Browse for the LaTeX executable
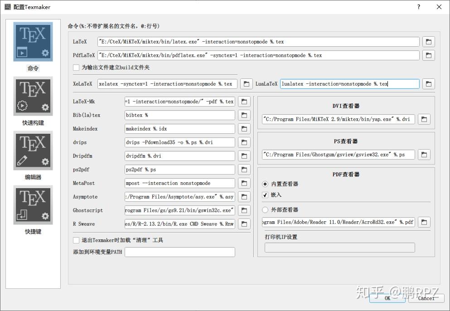 coord(429,42)
